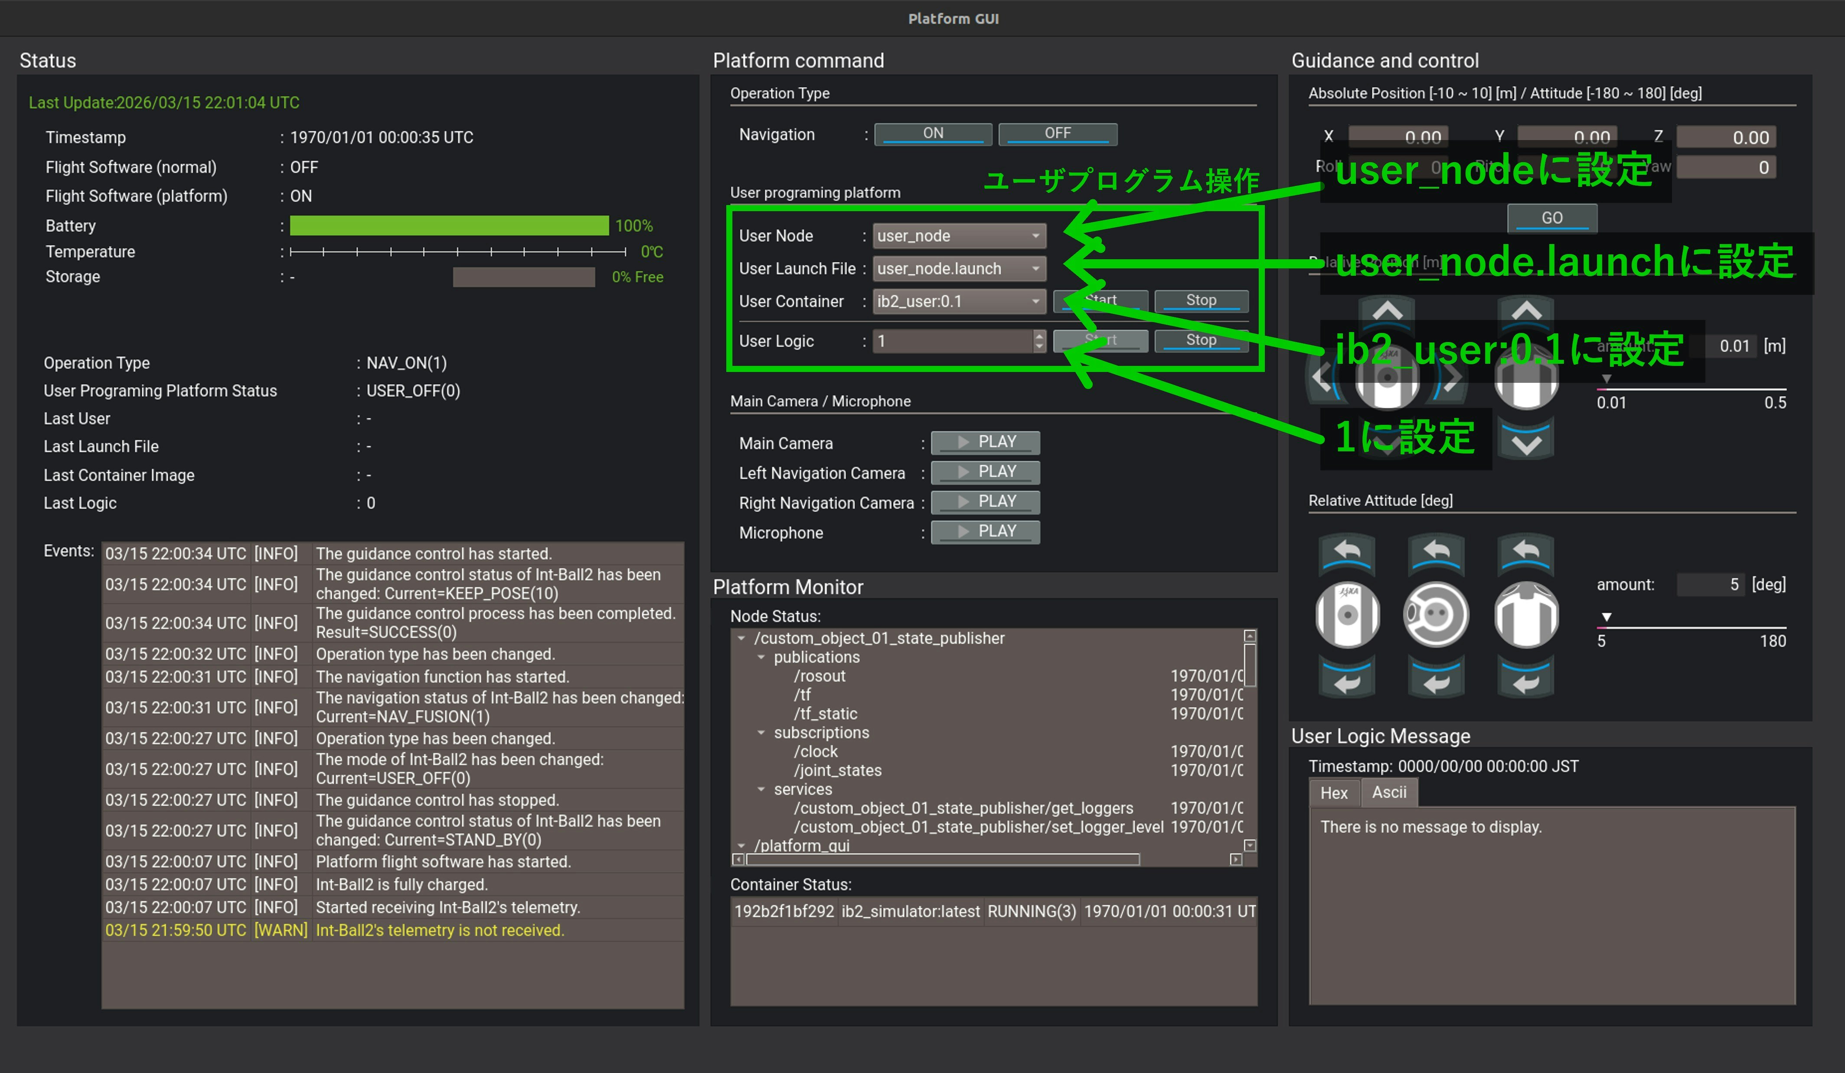This screenshot has width=1845, height=1073.
Task: Click down arrow in right relative position pad
Action: click(x=1526, y=443)
